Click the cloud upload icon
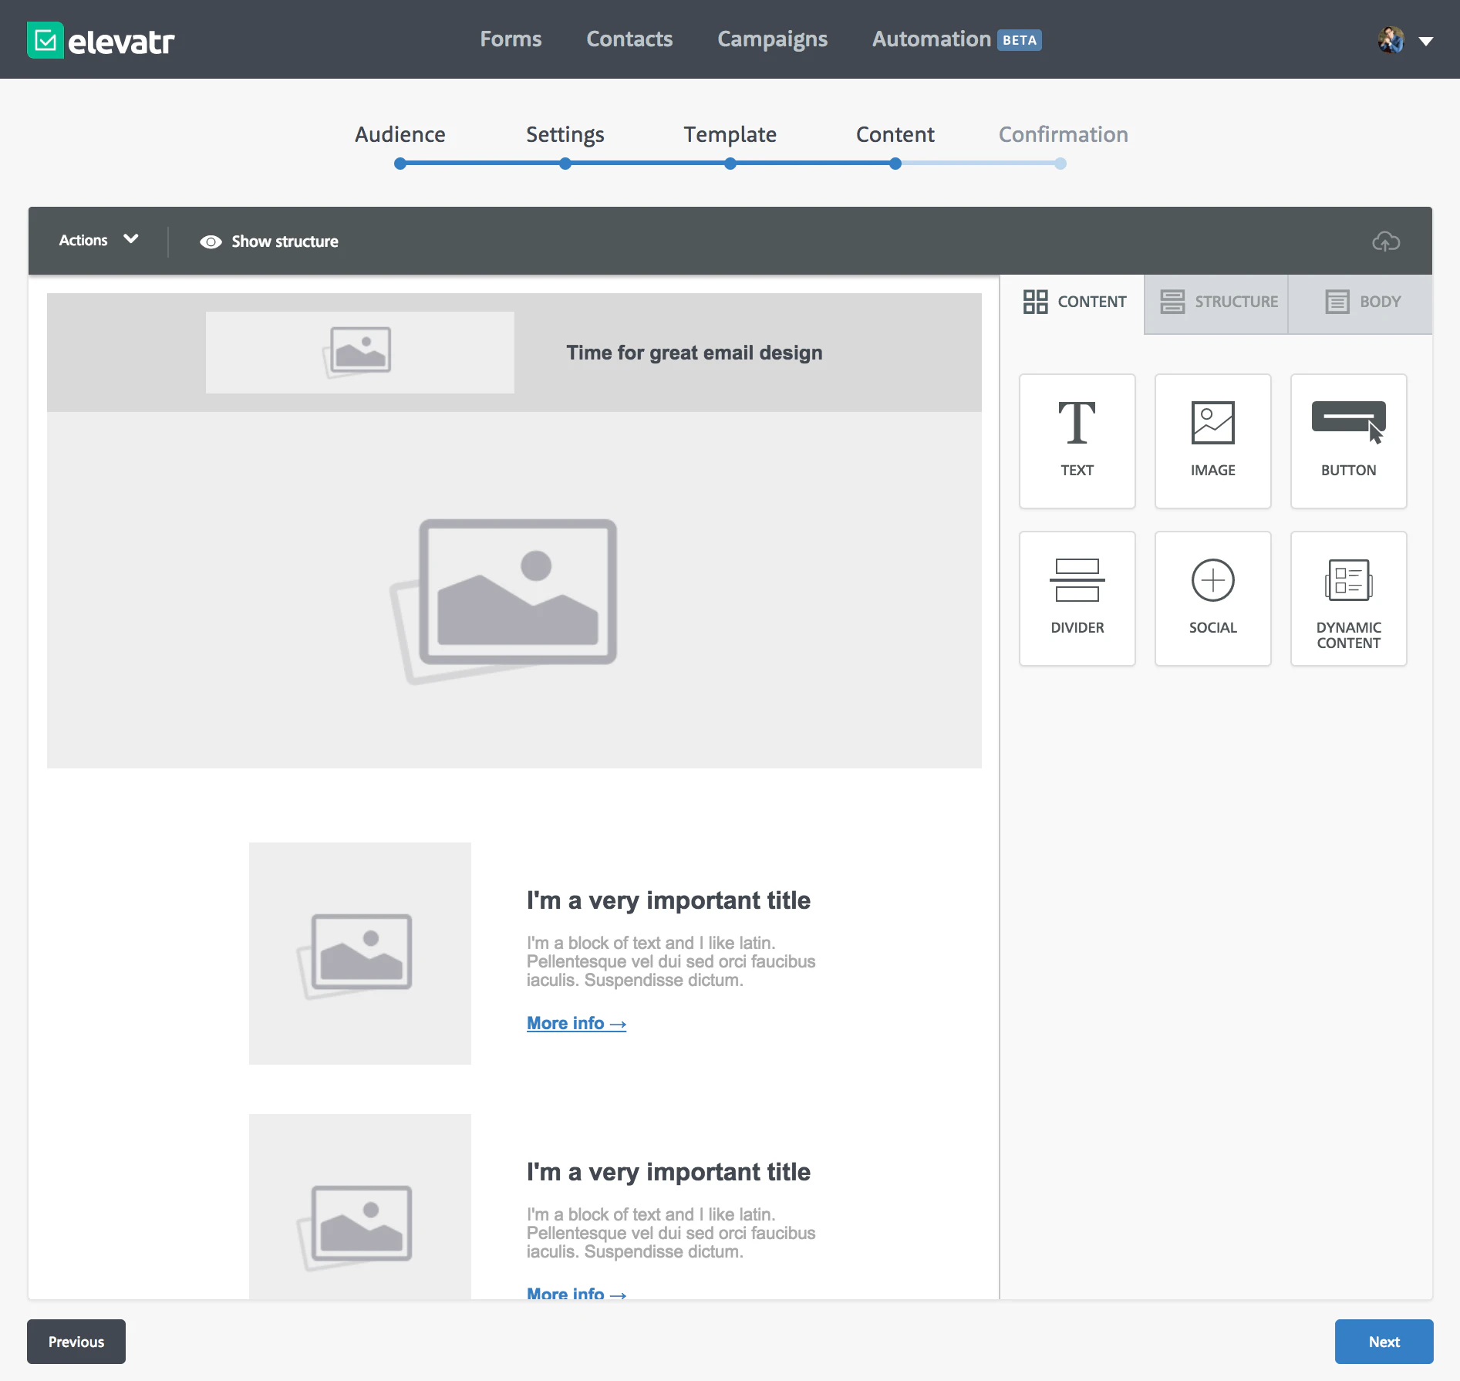The width and height of the screenshot is (1460, 1381). pyautogui.click(x=1386, y=241)
